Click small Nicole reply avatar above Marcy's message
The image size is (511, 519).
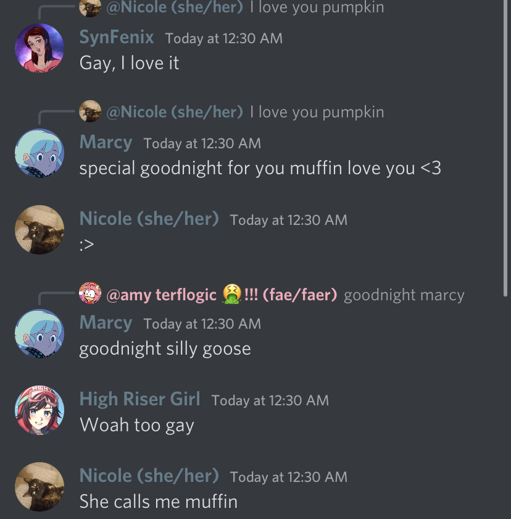coord(90,111)
